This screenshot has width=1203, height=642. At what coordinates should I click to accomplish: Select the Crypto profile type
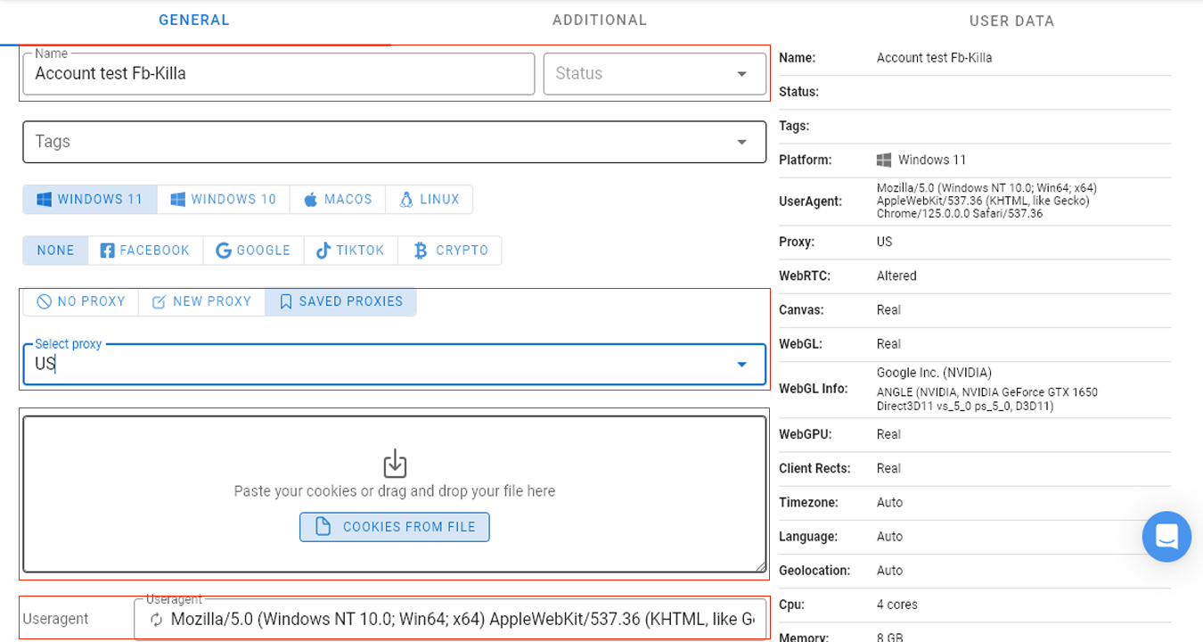[x=450, y=251]
